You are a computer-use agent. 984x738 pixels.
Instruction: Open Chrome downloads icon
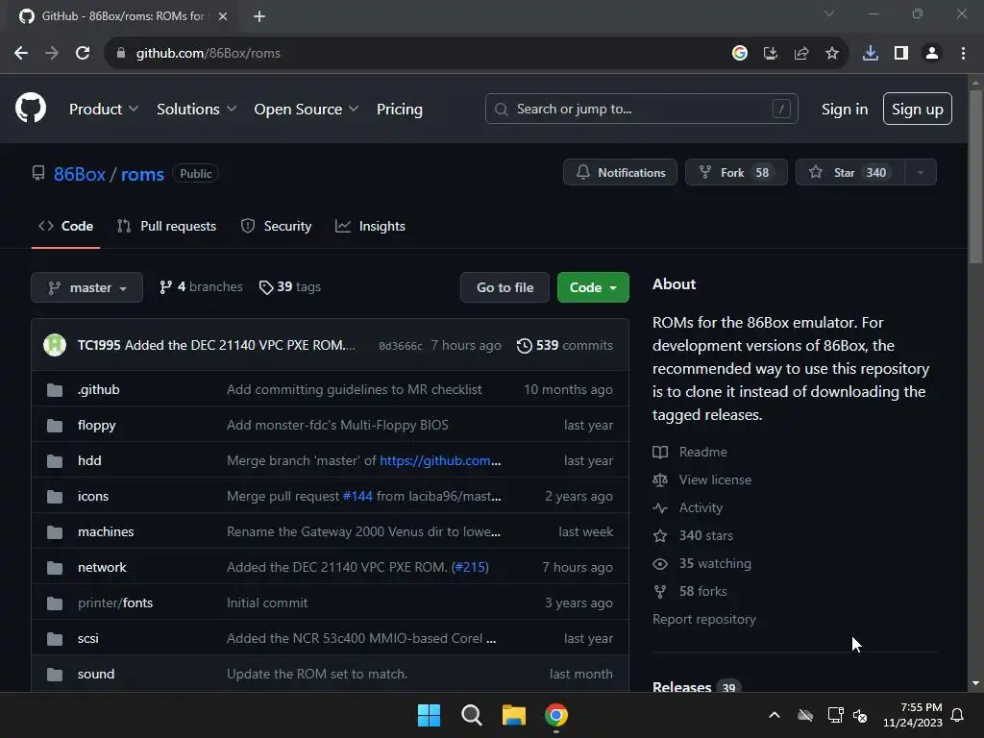[871, 54]
